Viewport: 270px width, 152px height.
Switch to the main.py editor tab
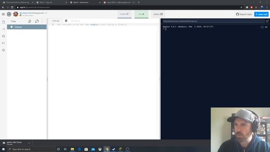[56, 21]
